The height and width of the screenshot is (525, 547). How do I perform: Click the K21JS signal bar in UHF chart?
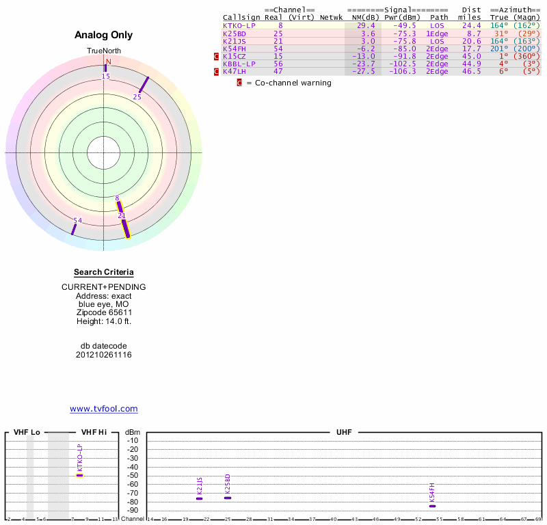tap(199, 498)
